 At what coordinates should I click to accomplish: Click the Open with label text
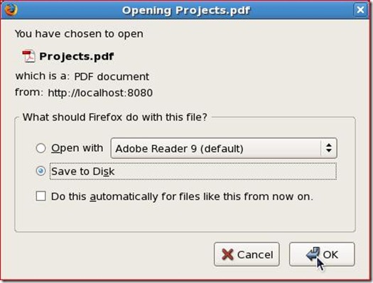pyautogui.click(x=77, y=148)
